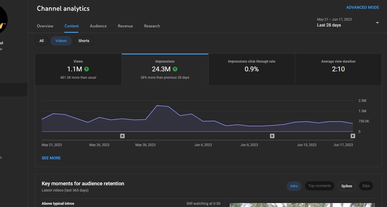Click the green up arrow beside Impressions
The width and height of the screenshot is (387, 207).
pos(175,69)
